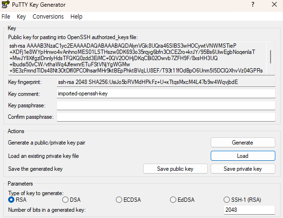Click the public key box scrollbar thumb
Viewport: 283px width, 218px height.
click(x=271, y=57)
